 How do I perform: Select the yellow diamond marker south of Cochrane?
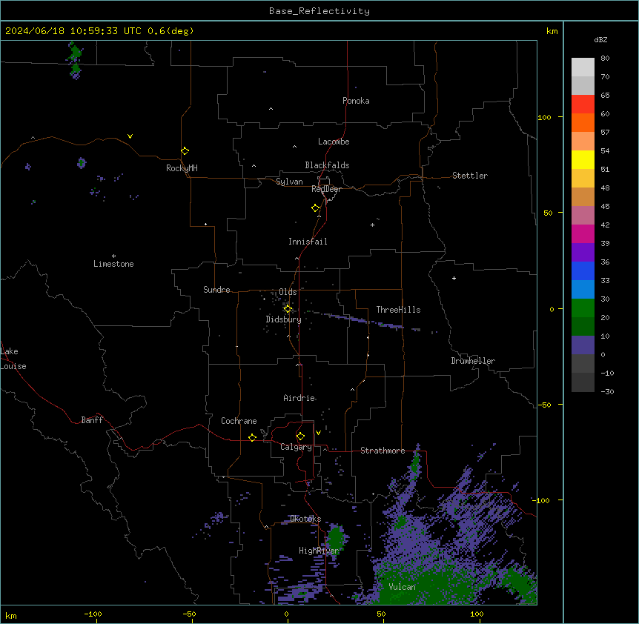click(x=252, y=437)
